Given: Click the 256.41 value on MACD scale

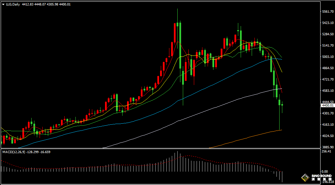Looking at the screenshot, I should (326, 151).
